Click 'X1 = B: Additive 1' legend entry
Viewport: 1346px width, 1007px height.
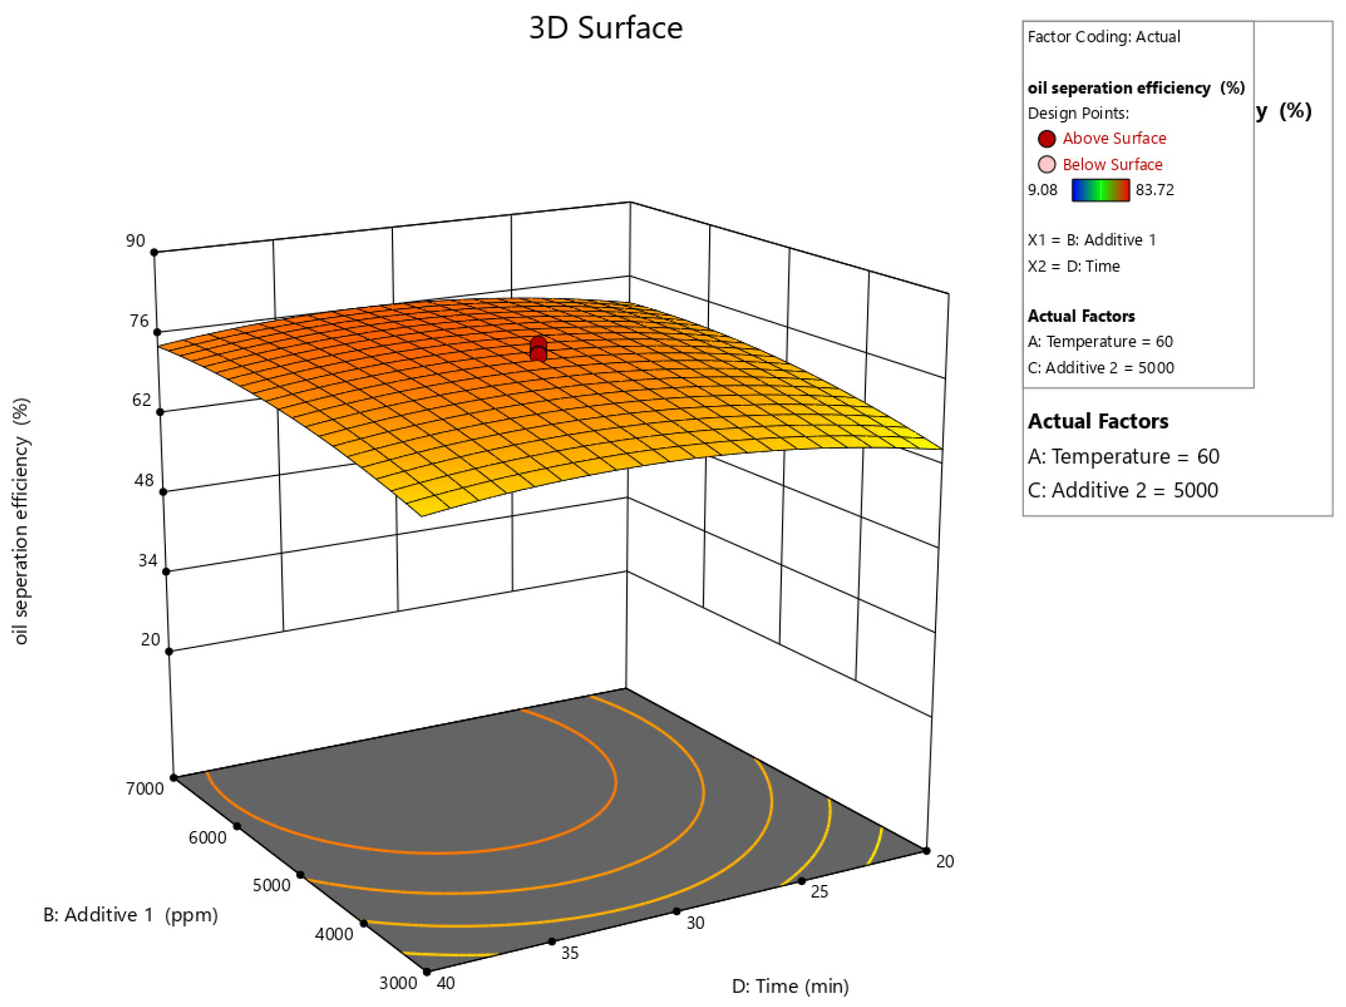click(1092, 240)
